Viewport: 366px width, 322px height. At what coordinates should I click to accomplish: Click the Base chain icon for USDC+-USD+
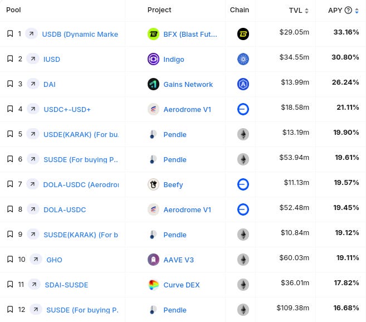coord(243,109)
